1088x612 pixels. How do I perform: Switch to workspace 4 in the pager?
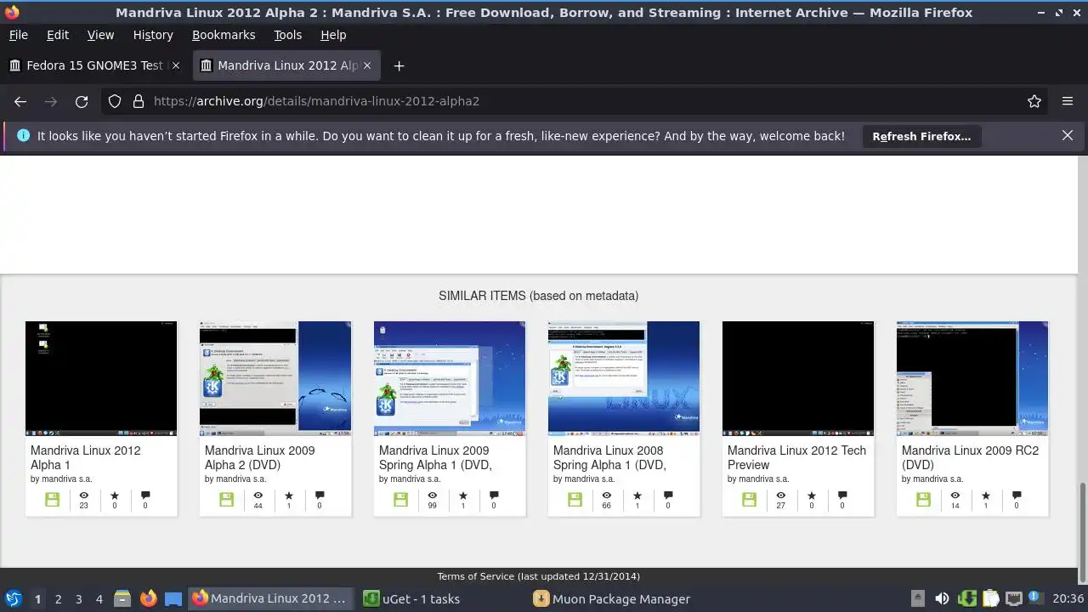click(99, 599)
